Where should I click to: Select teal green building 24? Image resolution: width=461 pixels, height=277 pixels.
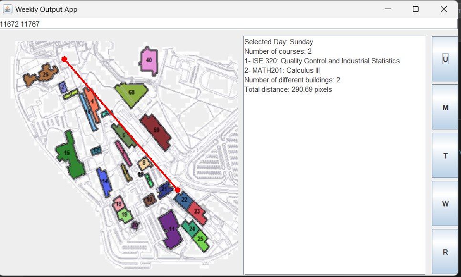pos(191,228)
